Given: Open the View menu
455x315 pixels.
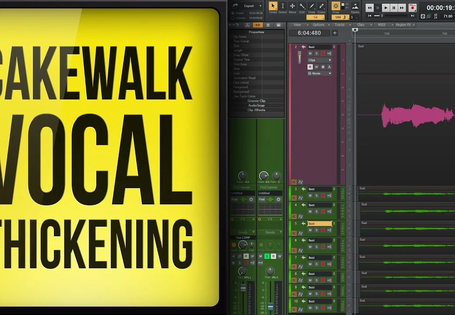Looking at the screenshot, I should (299, 25).
